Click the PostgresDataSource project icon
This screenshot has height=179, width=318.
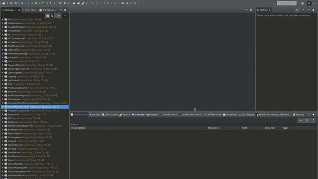[5, 110]
